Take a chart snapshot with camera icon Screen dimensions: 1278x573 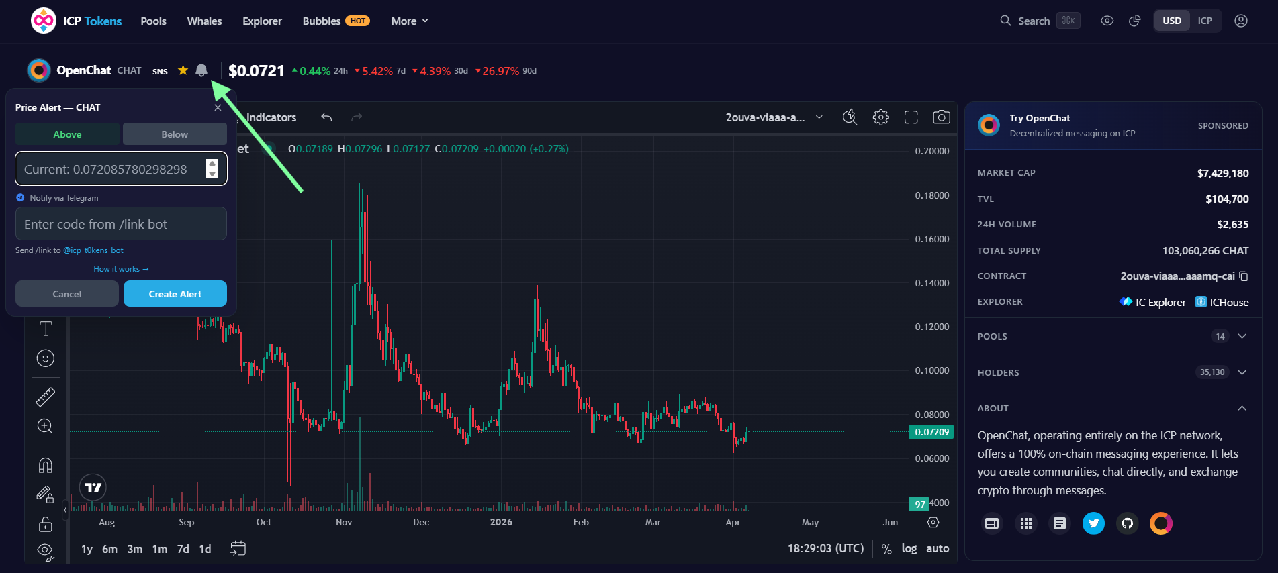point(942,117)
